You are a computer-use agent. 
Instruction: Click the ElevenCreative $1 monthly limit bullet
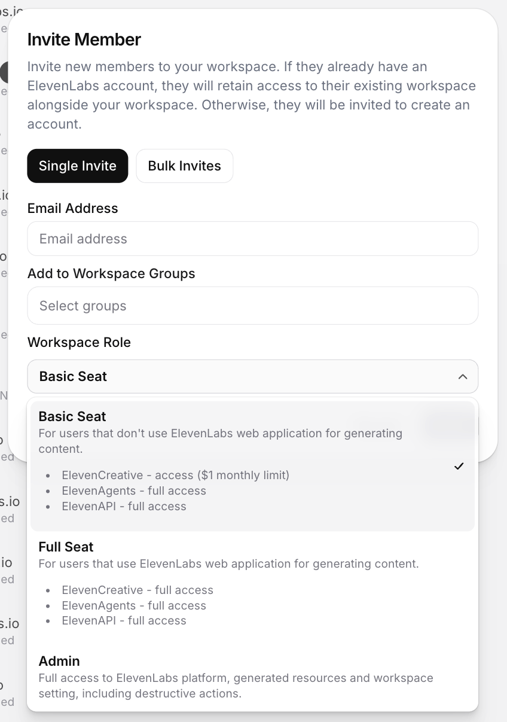tap(175, 476)
